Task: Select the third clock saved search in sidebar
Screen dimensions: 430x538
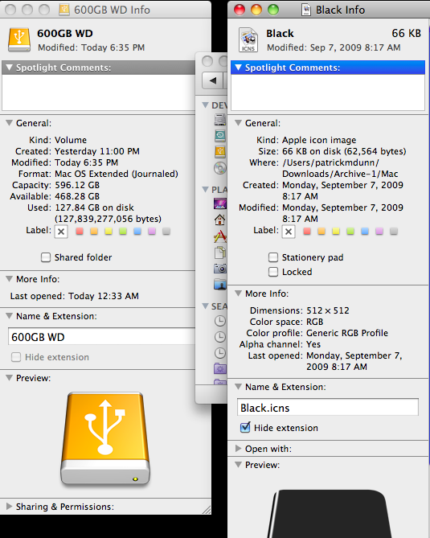Action: 219,353
